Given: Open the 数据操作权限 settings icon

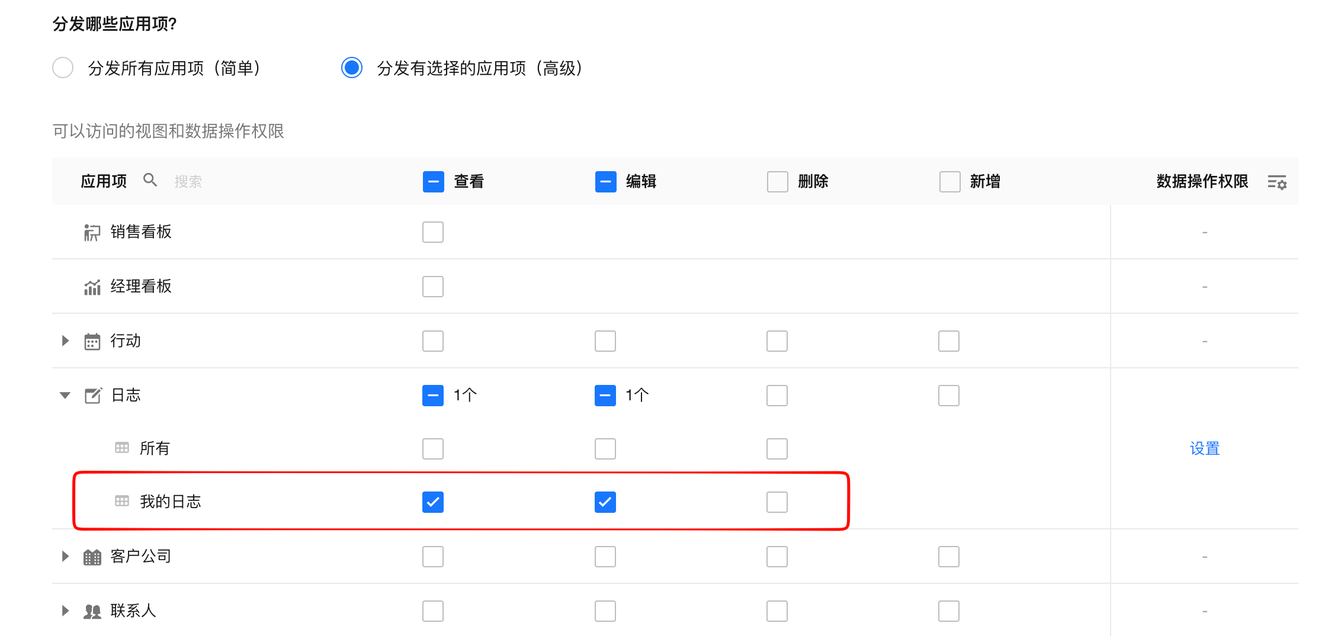Looking at the screenshot, I should click(x=1277, y=182).
